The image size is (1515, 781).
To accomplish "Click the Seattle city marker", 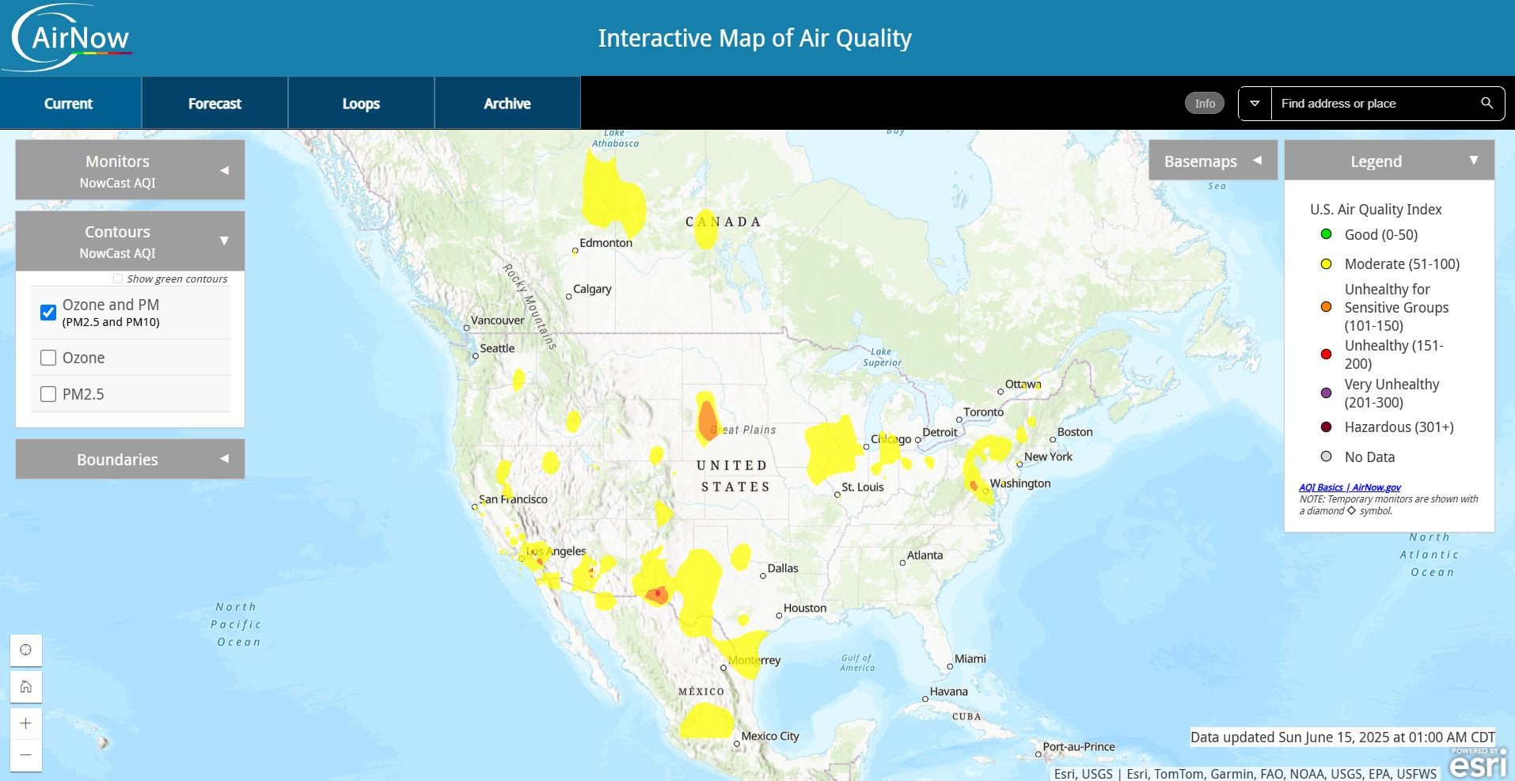I will pyautogui.click(x=476, y=356).
